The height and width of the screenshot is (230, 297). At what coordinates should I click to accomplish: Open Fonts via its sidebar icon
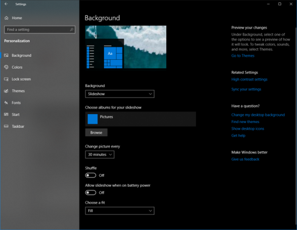tap(6, 103)
